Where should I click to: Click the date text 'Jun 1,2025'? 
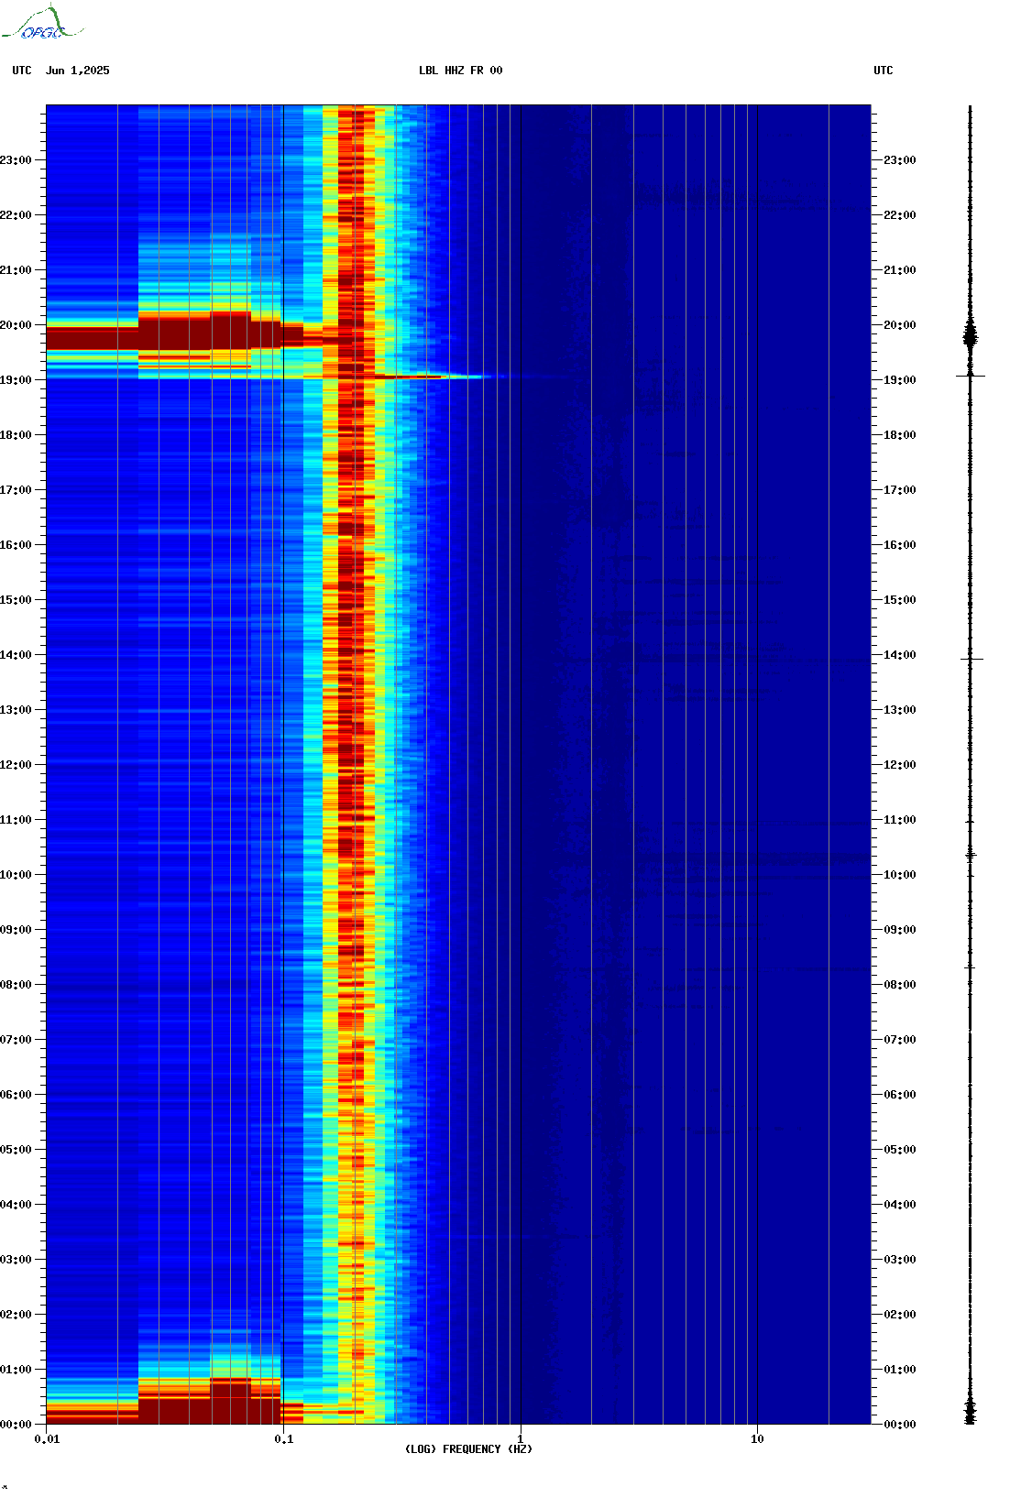coord(78,71)
